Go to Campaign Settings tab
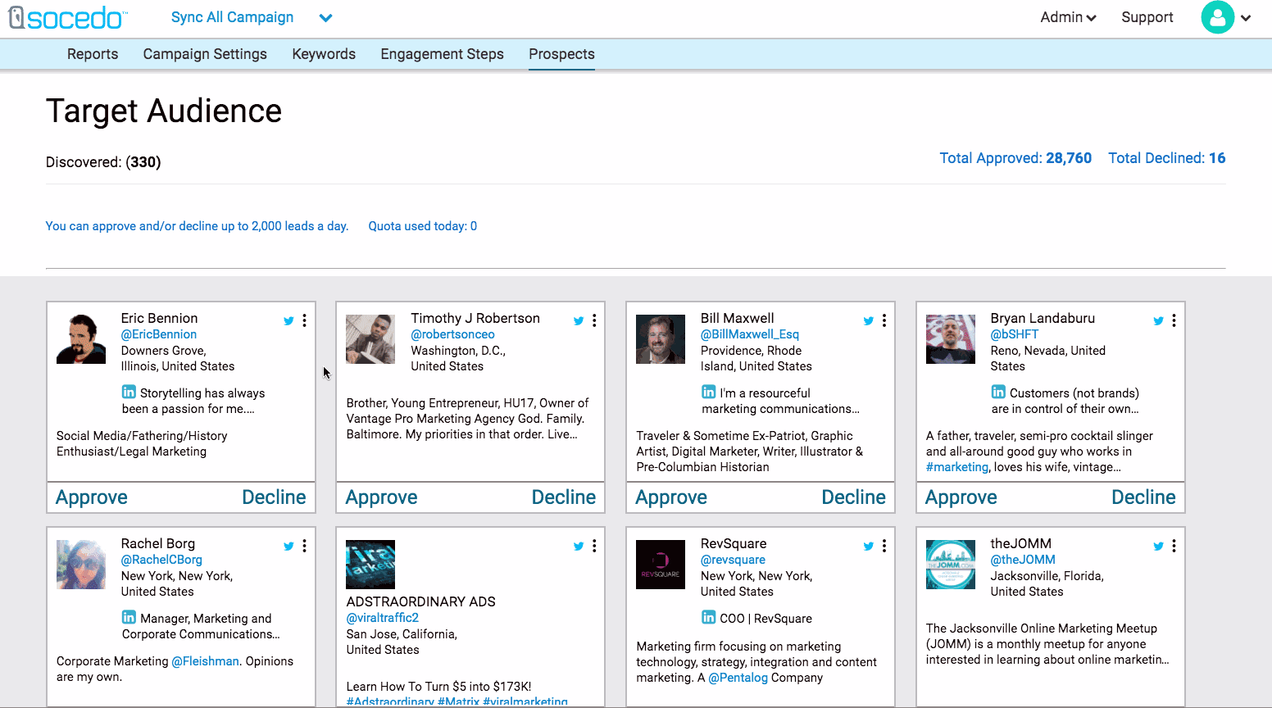The width and height of the screenshot is (1272, 708). point(205,54)
